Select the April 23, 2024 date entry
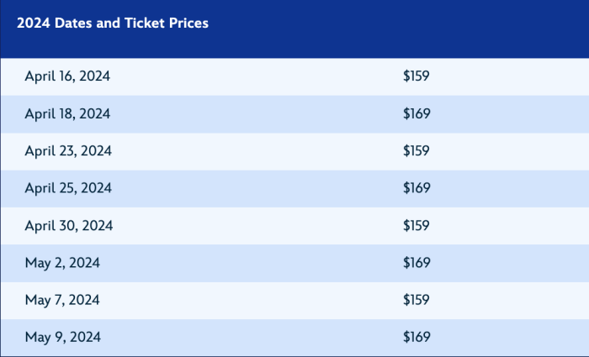589x357 pixels. (x=67, y=151)
